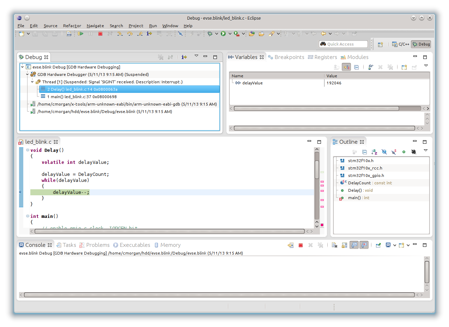449x327 pixels.
Task: Toggle Hide Inactive Elements hash icon in Outline
Action: [414, 152]
